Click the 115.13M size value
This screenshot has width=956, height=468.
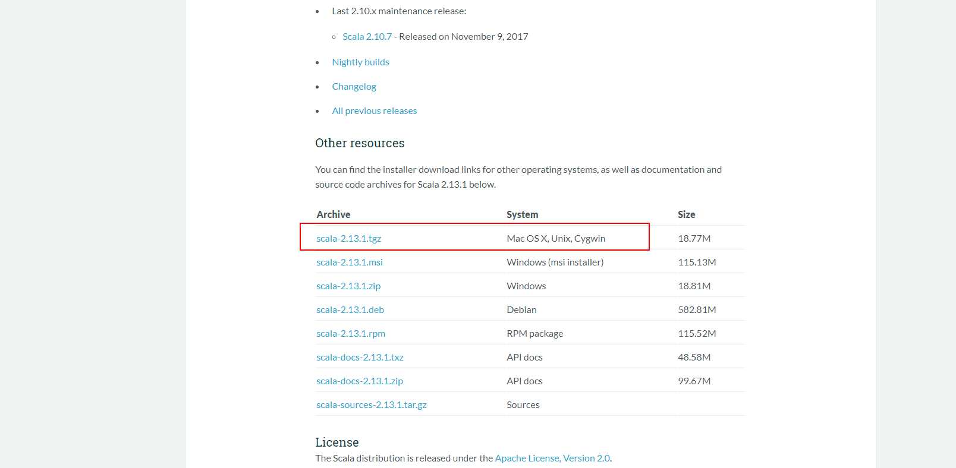coord(697,263)
